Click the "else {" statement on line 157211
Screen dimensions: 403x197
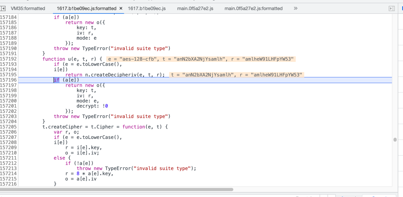[x=62, y=158]
